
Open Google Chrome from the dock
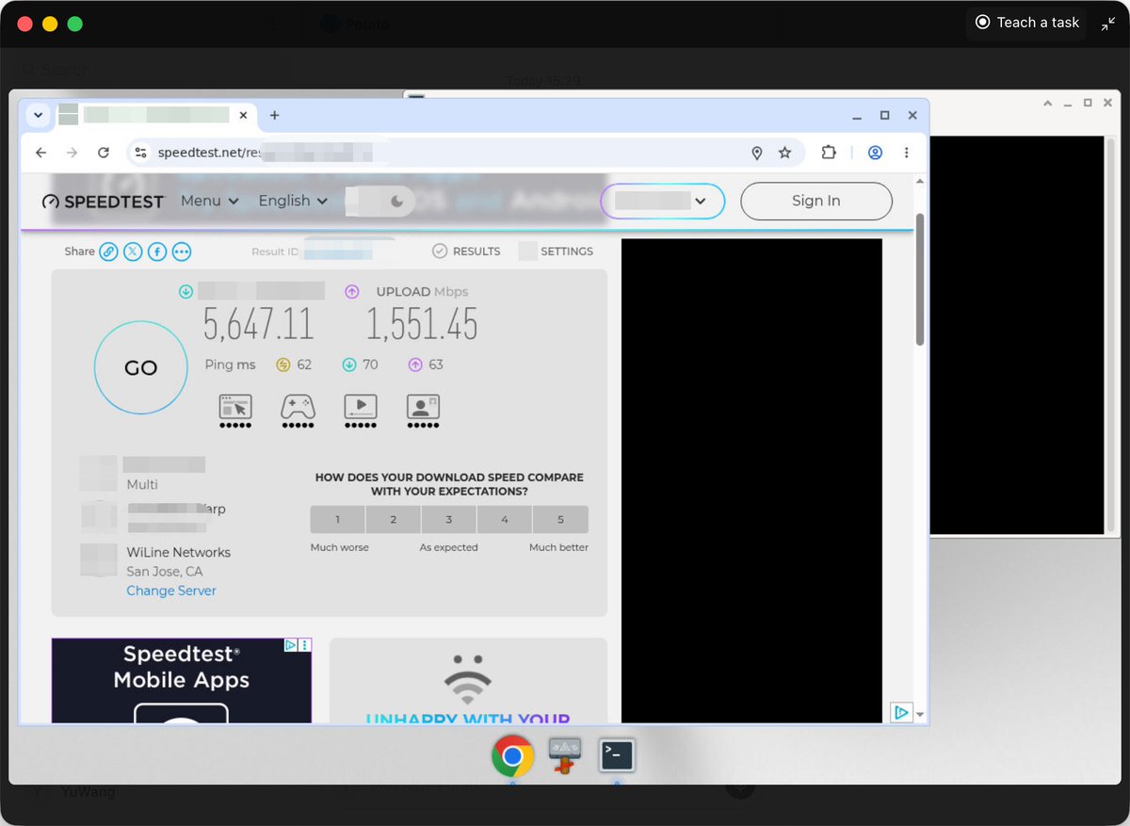513,755
